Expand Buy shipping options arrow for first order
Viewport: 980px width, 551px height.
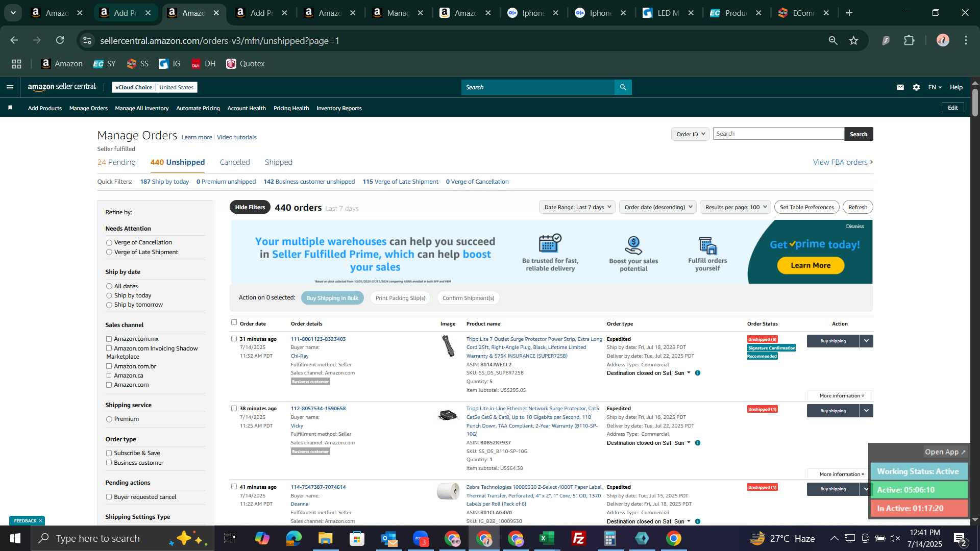click(x=866, y=341)
